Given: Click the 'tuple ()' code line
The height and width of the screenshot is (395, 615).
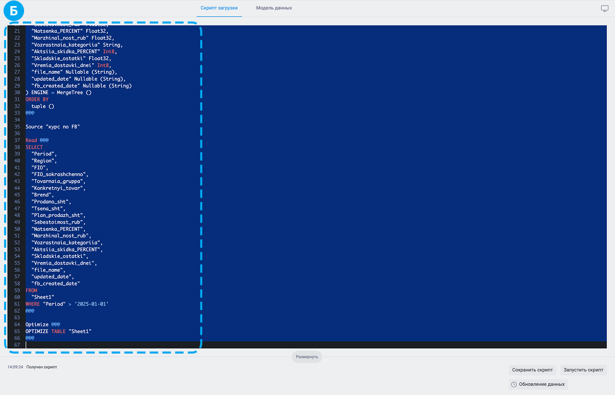Looking at the screenshot, I should (x=43, y=106).
